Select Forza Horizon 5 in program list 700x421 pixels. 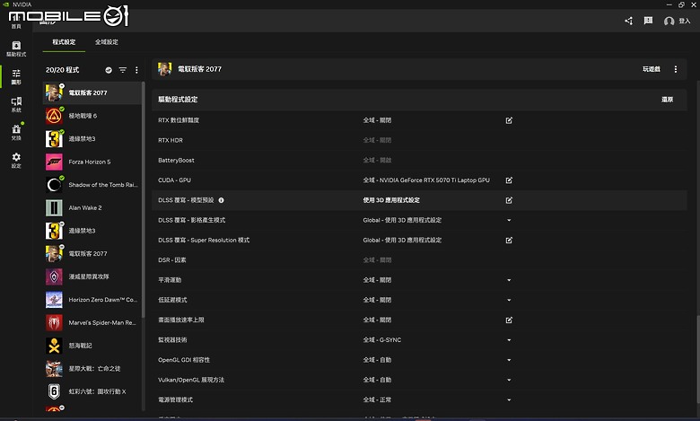(x=92, y=162)
